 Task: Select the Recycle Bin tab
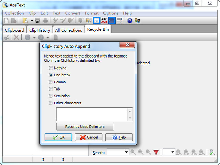pos(98,29)
